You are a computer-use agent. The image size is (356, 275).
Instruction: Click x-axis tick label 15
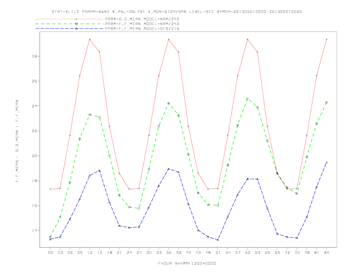click(x=99, y=253)
